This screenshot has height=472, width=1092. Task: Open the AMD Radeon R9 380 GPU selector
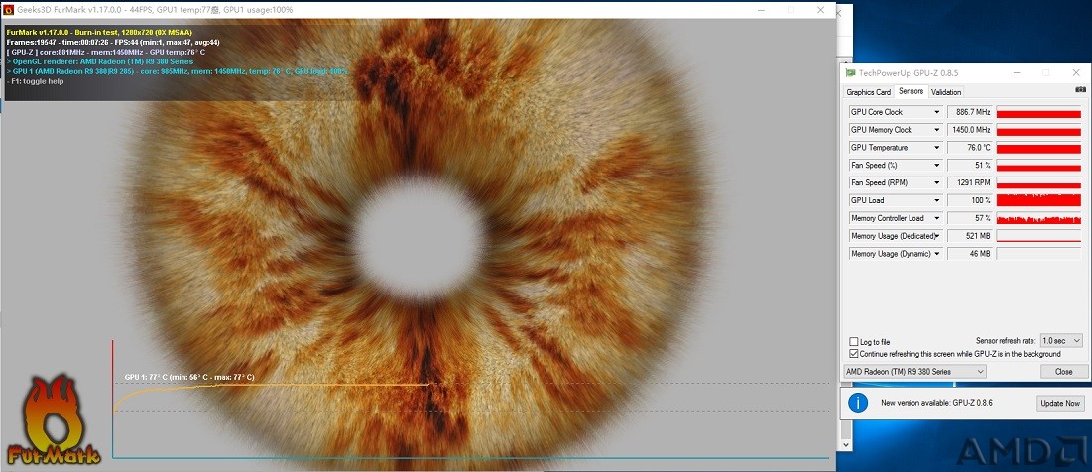tap(915, 372)
